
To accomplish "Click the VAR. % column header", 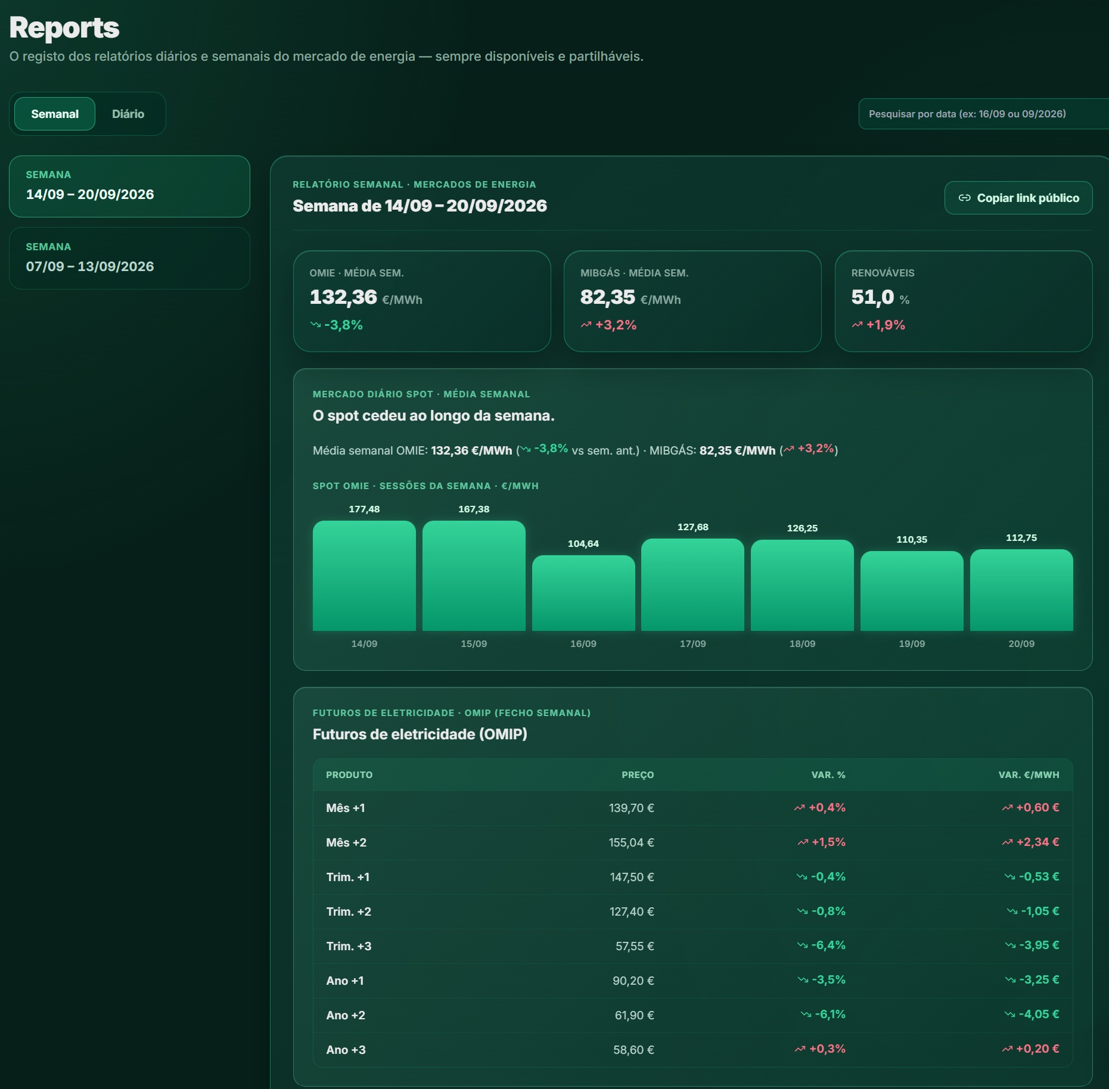I will click(828, 774).
